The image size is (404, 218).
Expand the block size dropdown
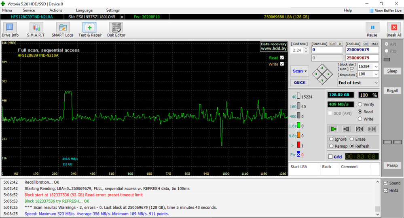click(x=376, y=67)
